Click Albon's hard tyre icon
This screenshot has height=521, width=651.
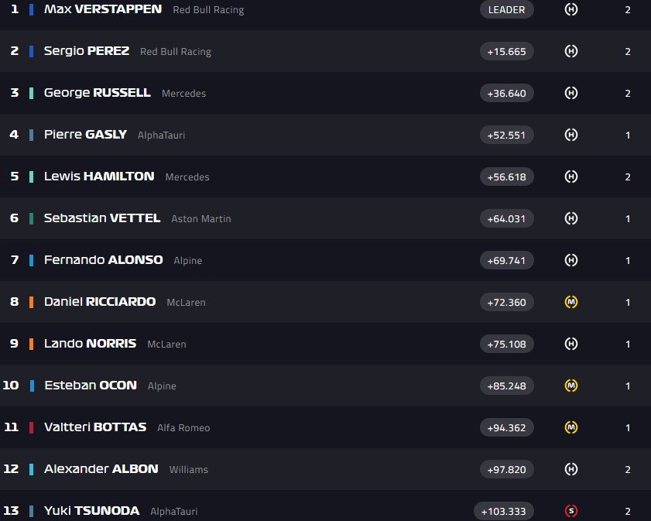[x=571, y=469]
